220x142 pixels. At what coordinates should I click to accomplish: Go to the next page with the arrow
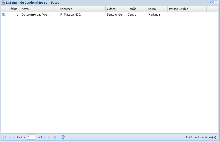click(x=48, y=137)
